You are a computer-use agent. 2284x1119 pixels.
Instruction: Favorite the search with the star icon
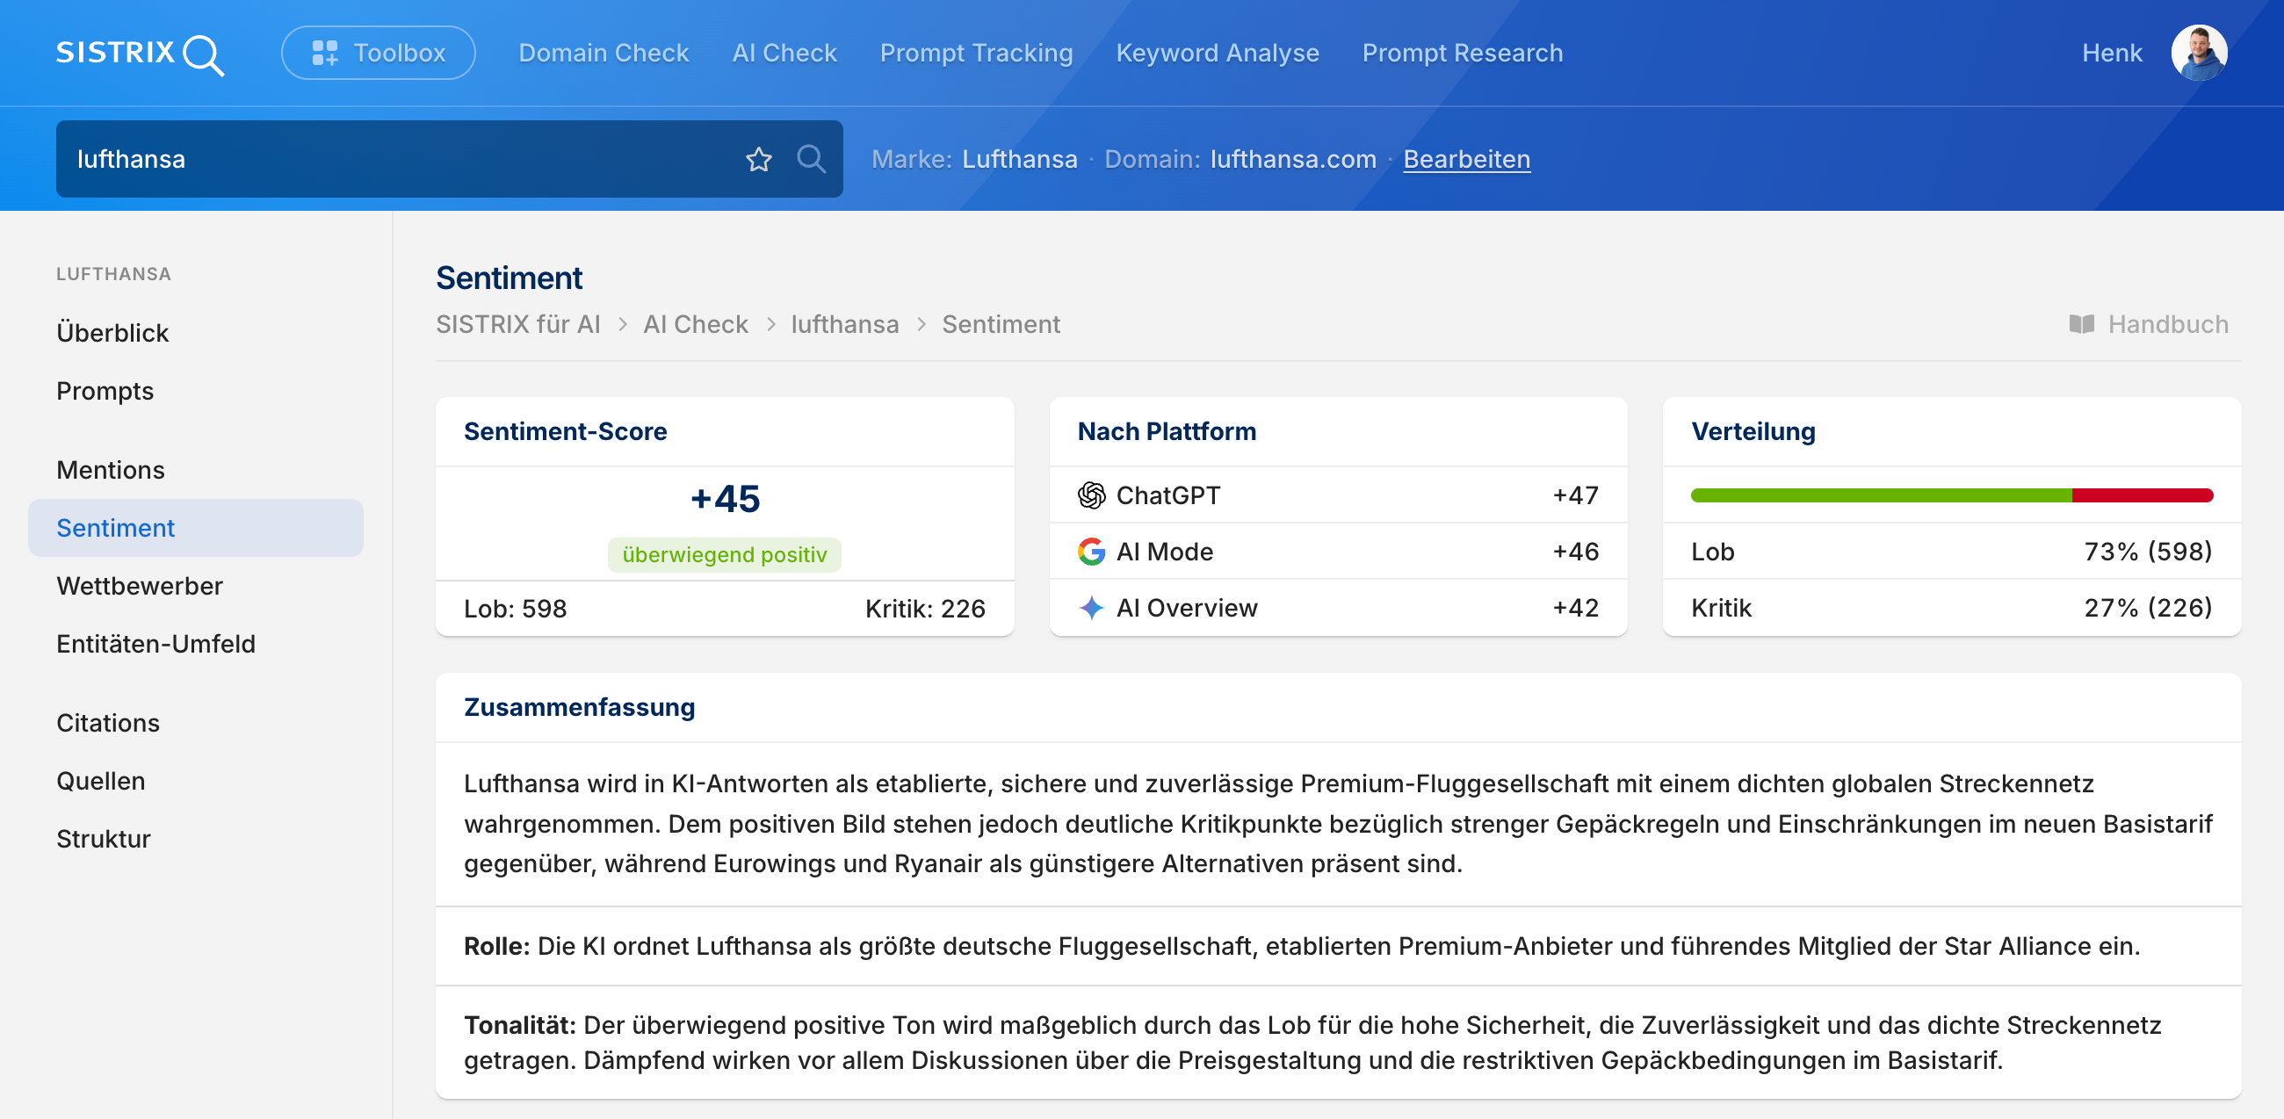click(758, 160)
